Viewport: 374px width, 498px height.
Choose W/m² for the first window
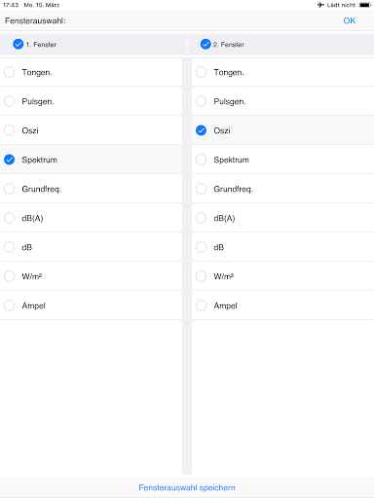click(91, 276)
